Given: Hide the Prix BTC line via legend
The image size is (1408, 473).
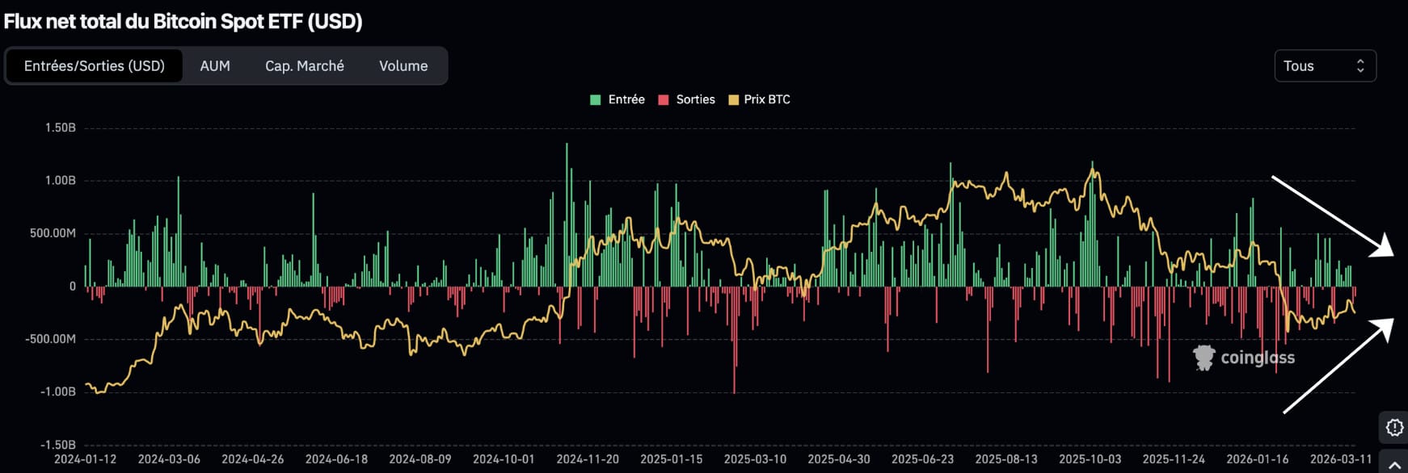Looking at the screenshot, I should click(766, 99).
